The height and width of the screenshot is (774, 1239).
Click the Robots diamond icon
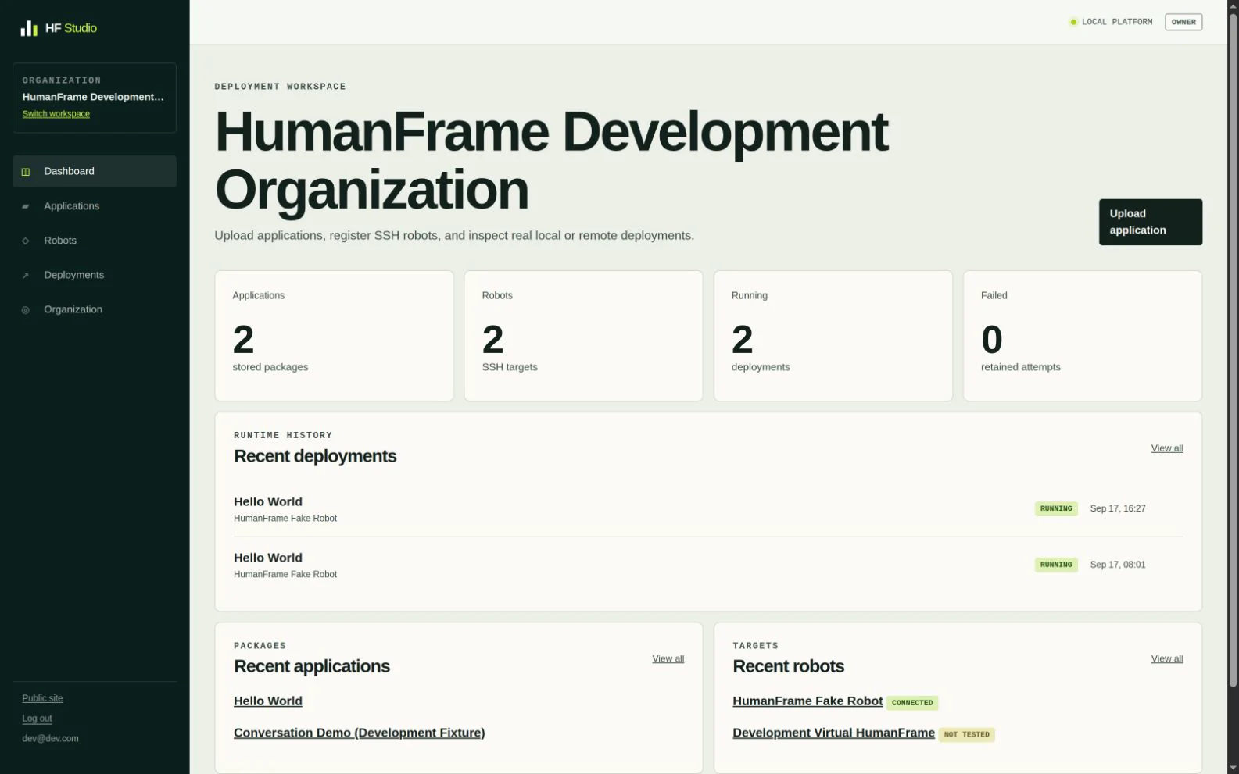point(26,241)
